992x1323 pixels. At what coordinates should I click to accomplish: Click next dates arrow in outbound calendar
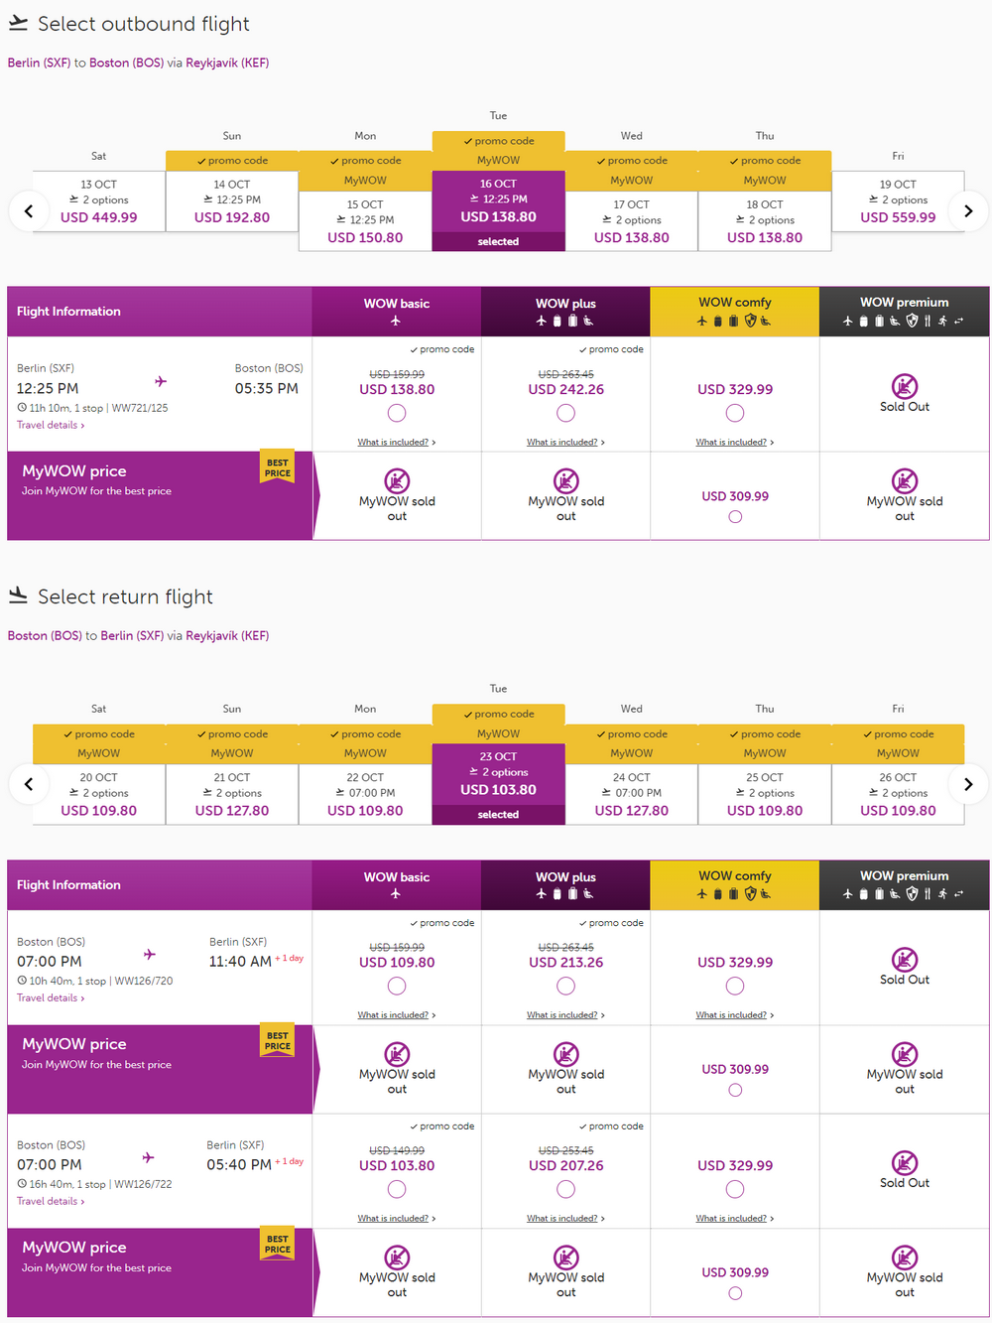968,210
